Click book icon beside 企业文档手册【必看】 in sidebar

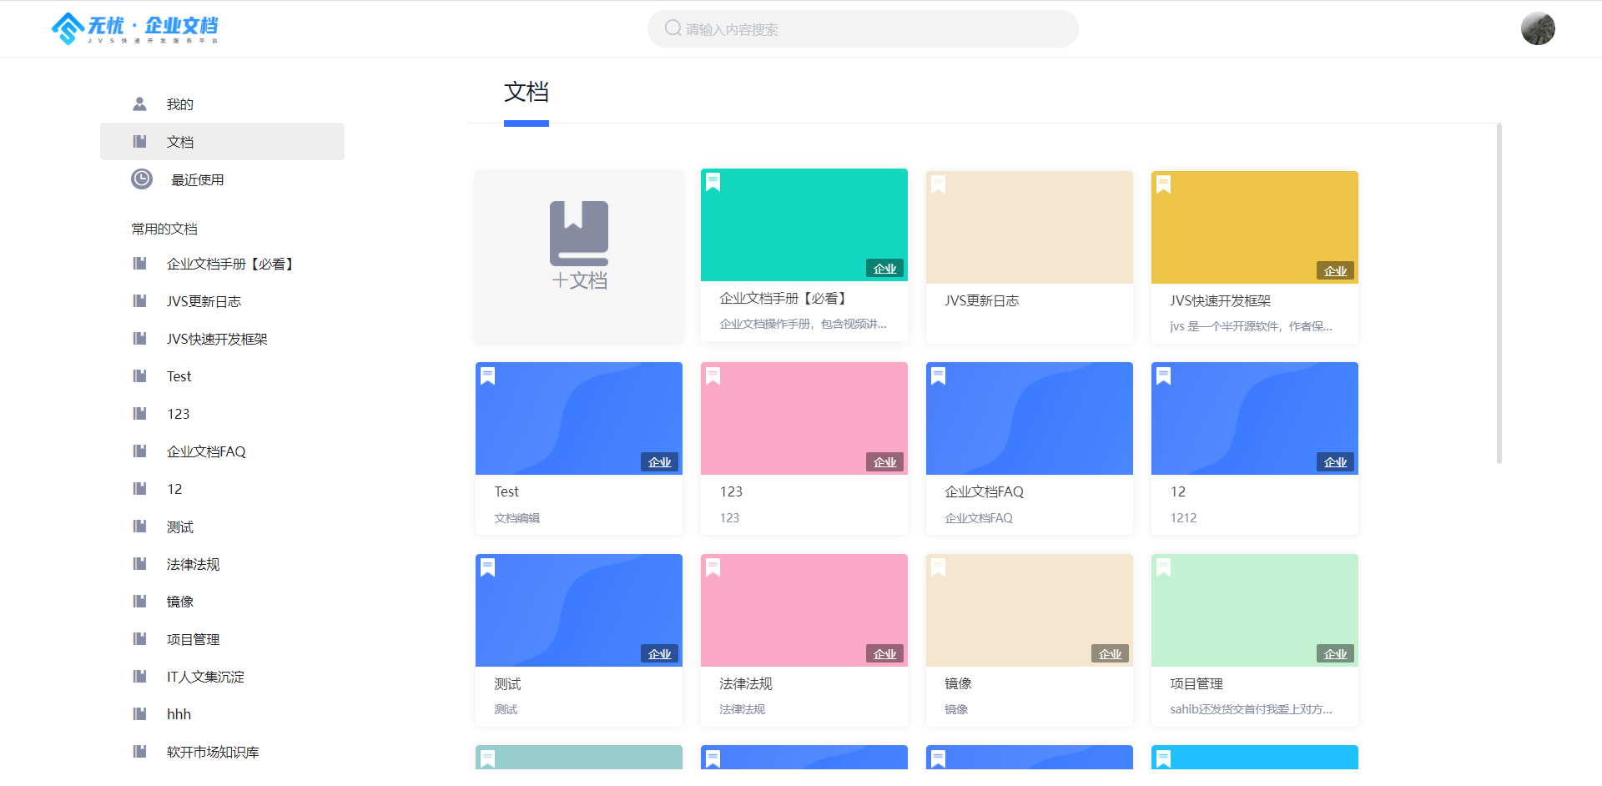[x=139, y=264]
